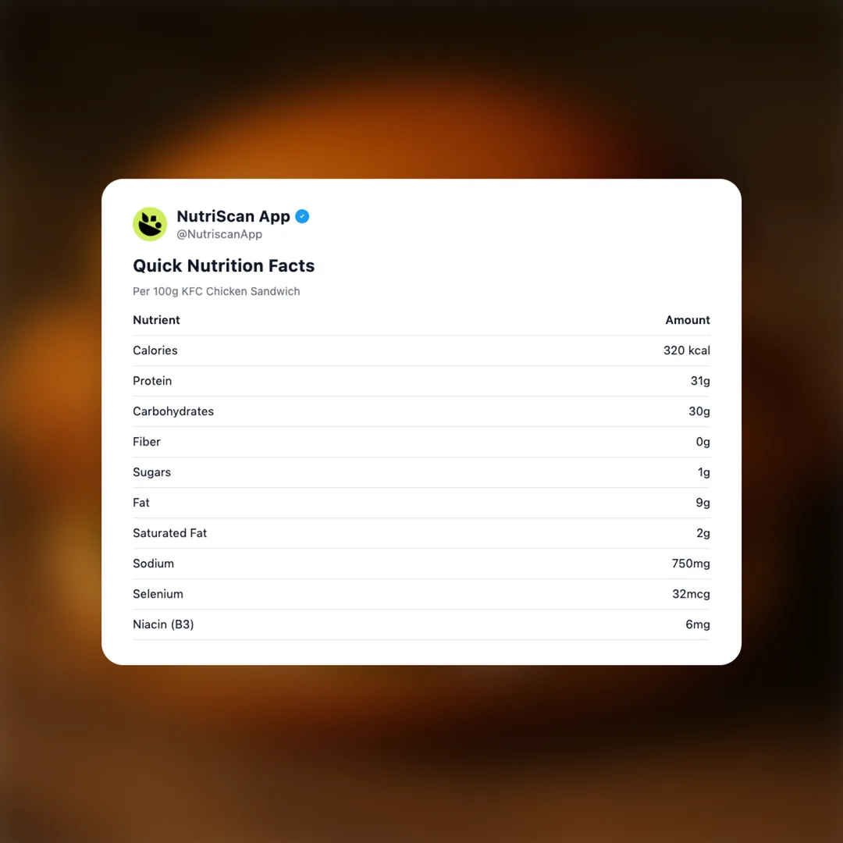Click the 320 kcal value
Viewport: 843px width, 843px height.
686,350
